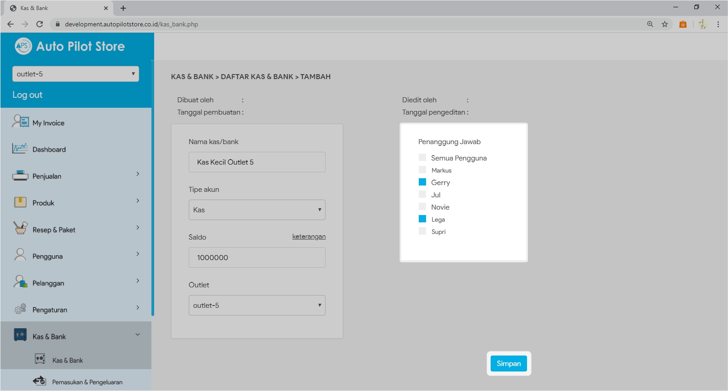The height and width of the screenshot is (391, 728).
Task: Open the keterangan link
Action: [309, 236]
